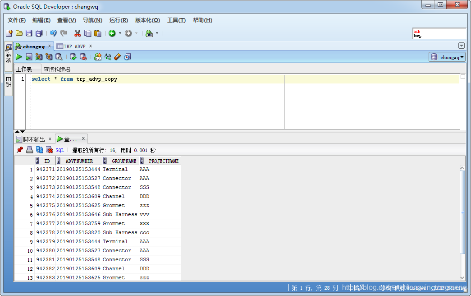Pin the query result tab

(x=20, y=150)
